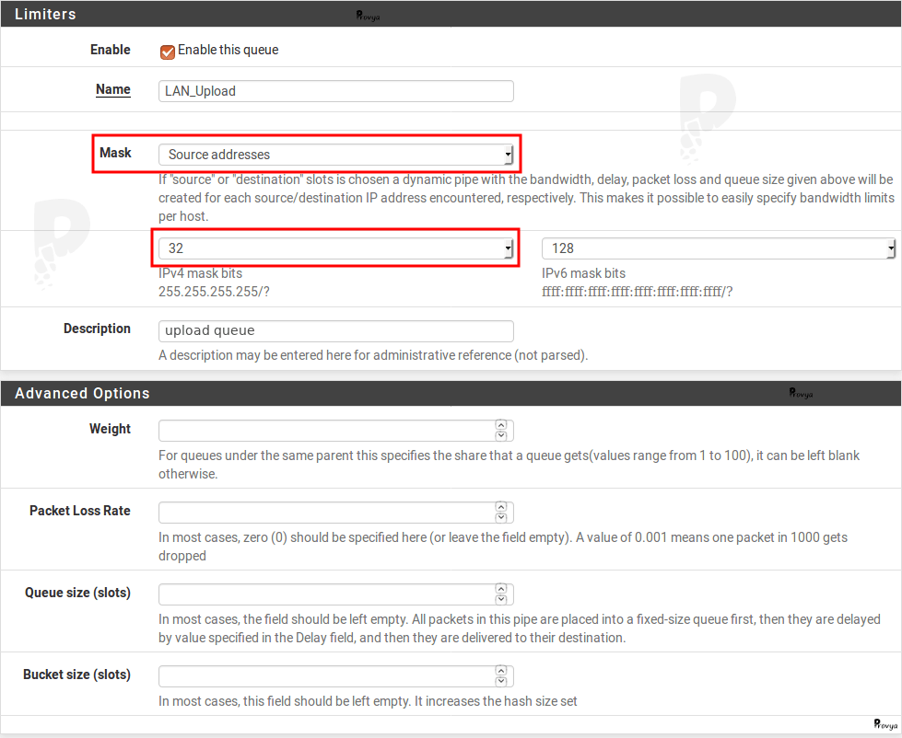Increase Packet Loss Rate using up arrow
This screenshot has width=902, height=738.
[x=501, y=508]
